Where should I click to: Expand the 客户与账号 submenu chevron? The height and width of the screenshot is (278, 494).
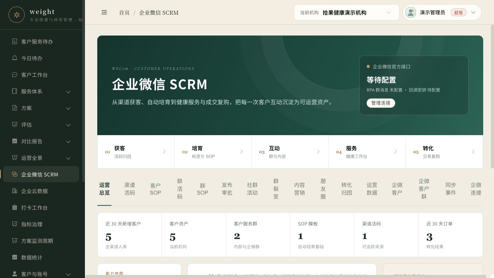(68, 274)
